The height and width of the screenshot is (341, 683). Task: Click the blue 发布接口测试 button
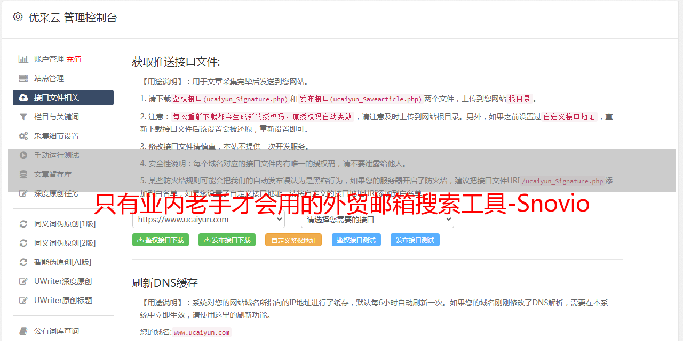tap(415, 240)
